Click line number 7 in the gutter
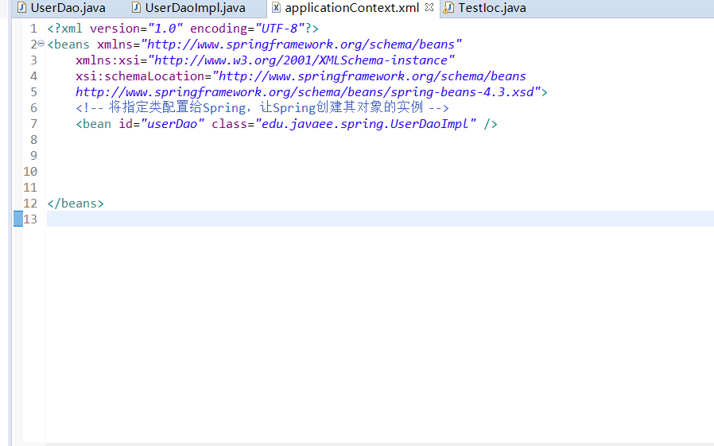Screen dimensions: 714x446 pyautogui.click(x=33, y=124)
